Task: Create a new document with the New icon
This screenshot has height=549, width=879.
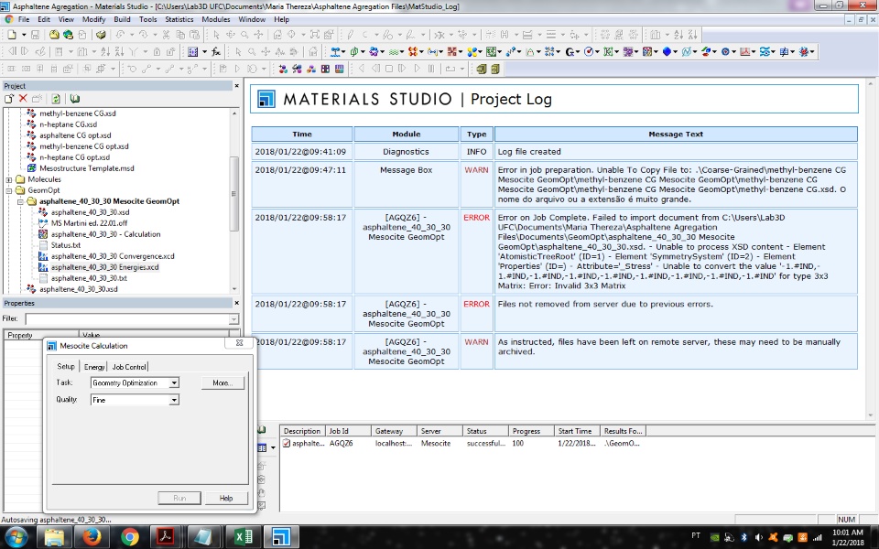Action: tap(12, 35)
